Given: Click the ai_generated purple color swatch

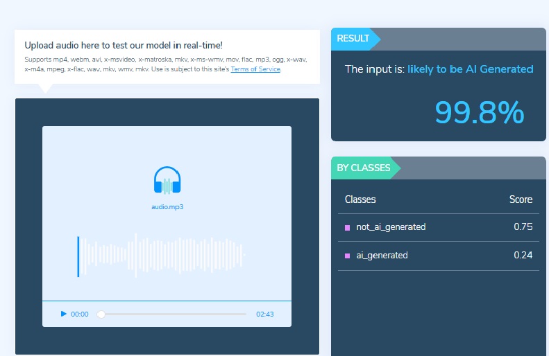Looking at the screenshot, I should click(x=347, y=256).
